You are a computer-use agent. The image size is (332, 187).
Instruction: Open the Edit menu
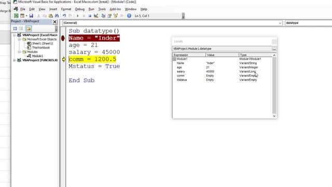pos(32,9)
